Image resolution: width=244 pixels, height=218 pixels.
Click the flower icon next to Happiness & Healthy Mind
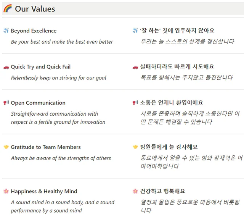tap(6, 191)
